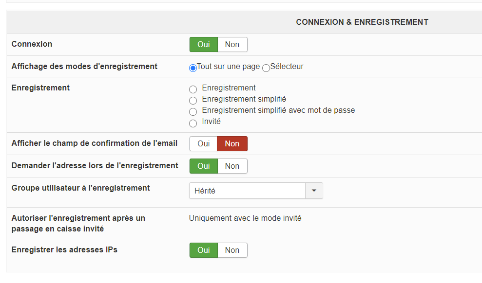This screenshot has width=482, height=283.
Task: Disable address request at registration with Non
Action: click(x=232, y=166)
